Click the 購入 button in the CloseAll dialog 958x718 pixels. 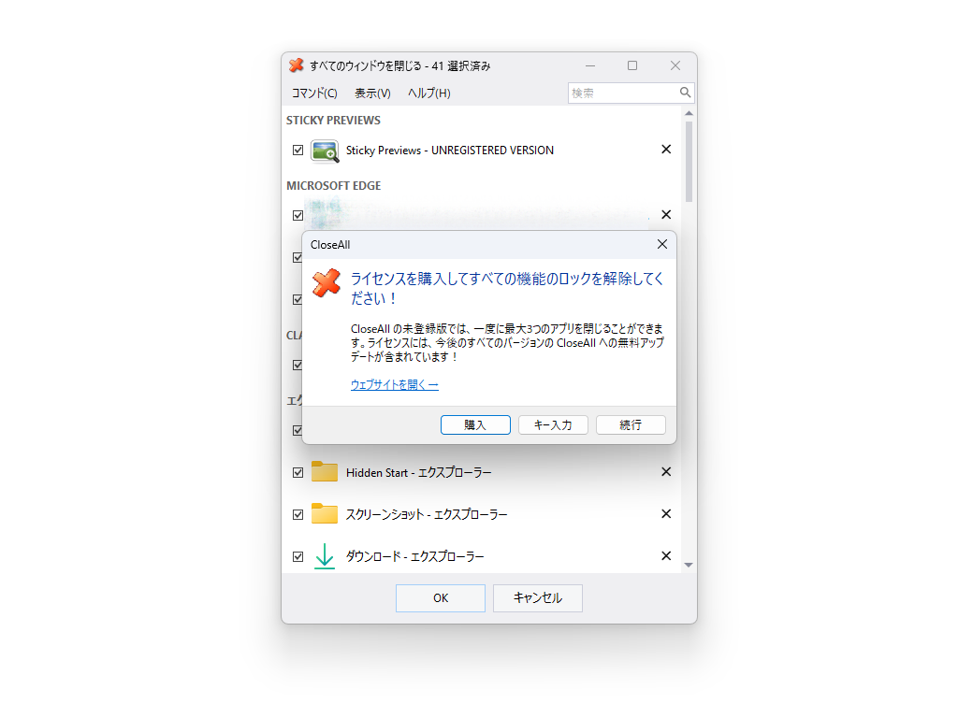coord(475,425)
